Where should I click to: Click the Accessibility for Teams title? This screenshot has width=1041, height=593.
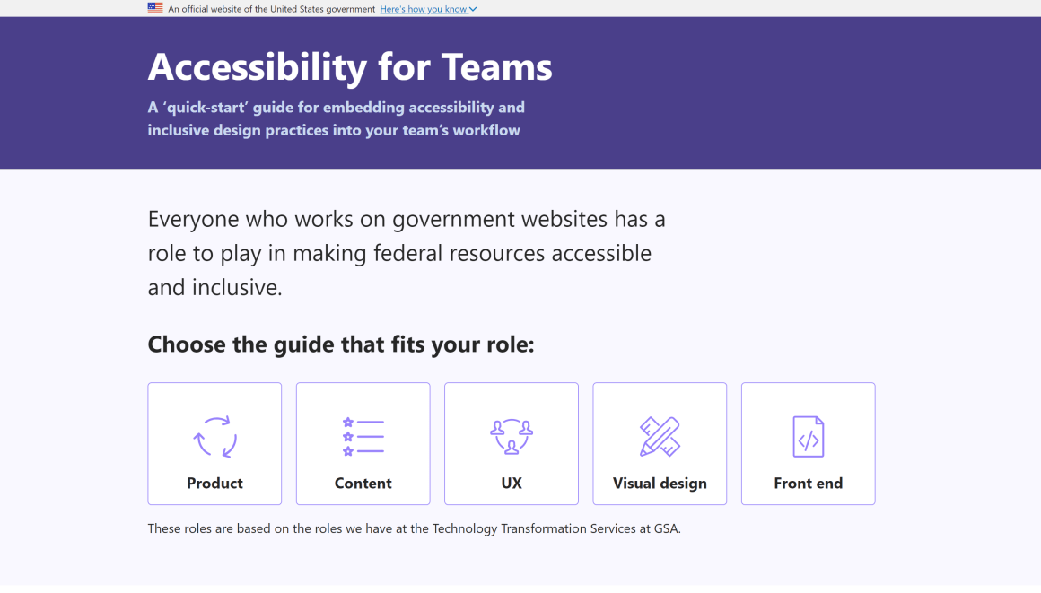(x=350, y=66)
